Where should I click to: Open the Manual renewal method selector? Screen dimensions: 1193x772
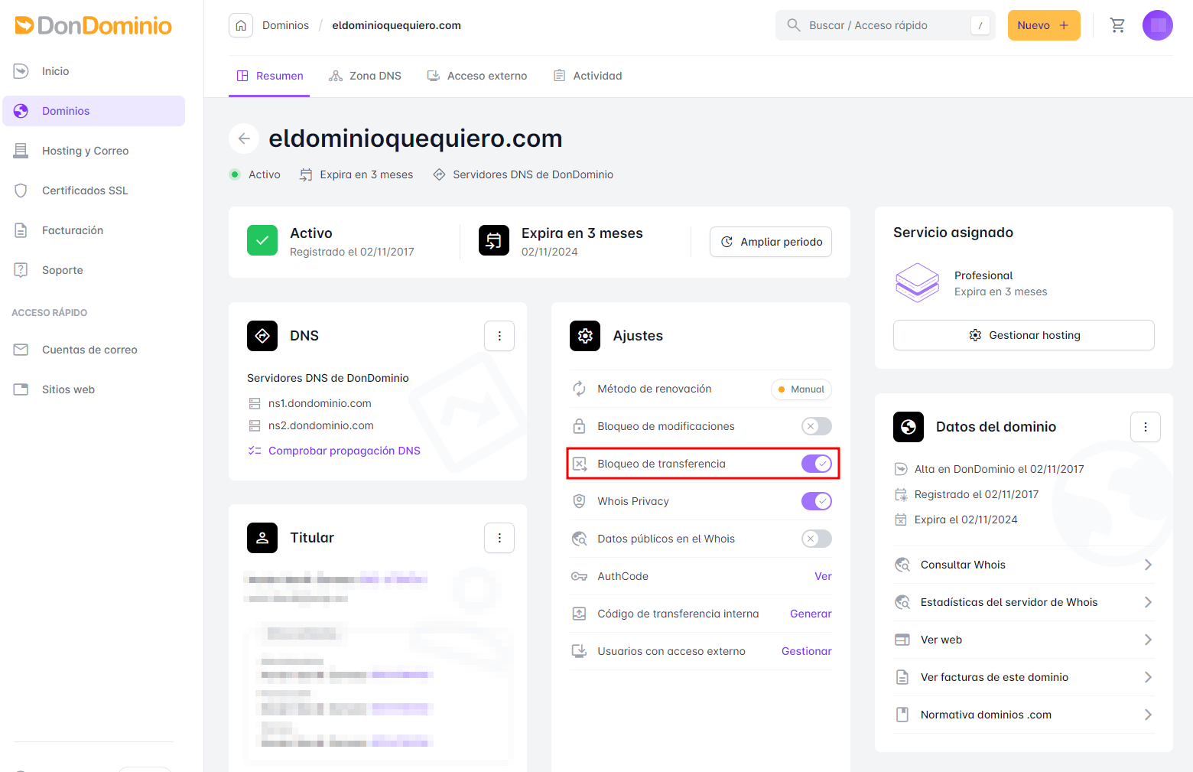click(x=801, y=389)
